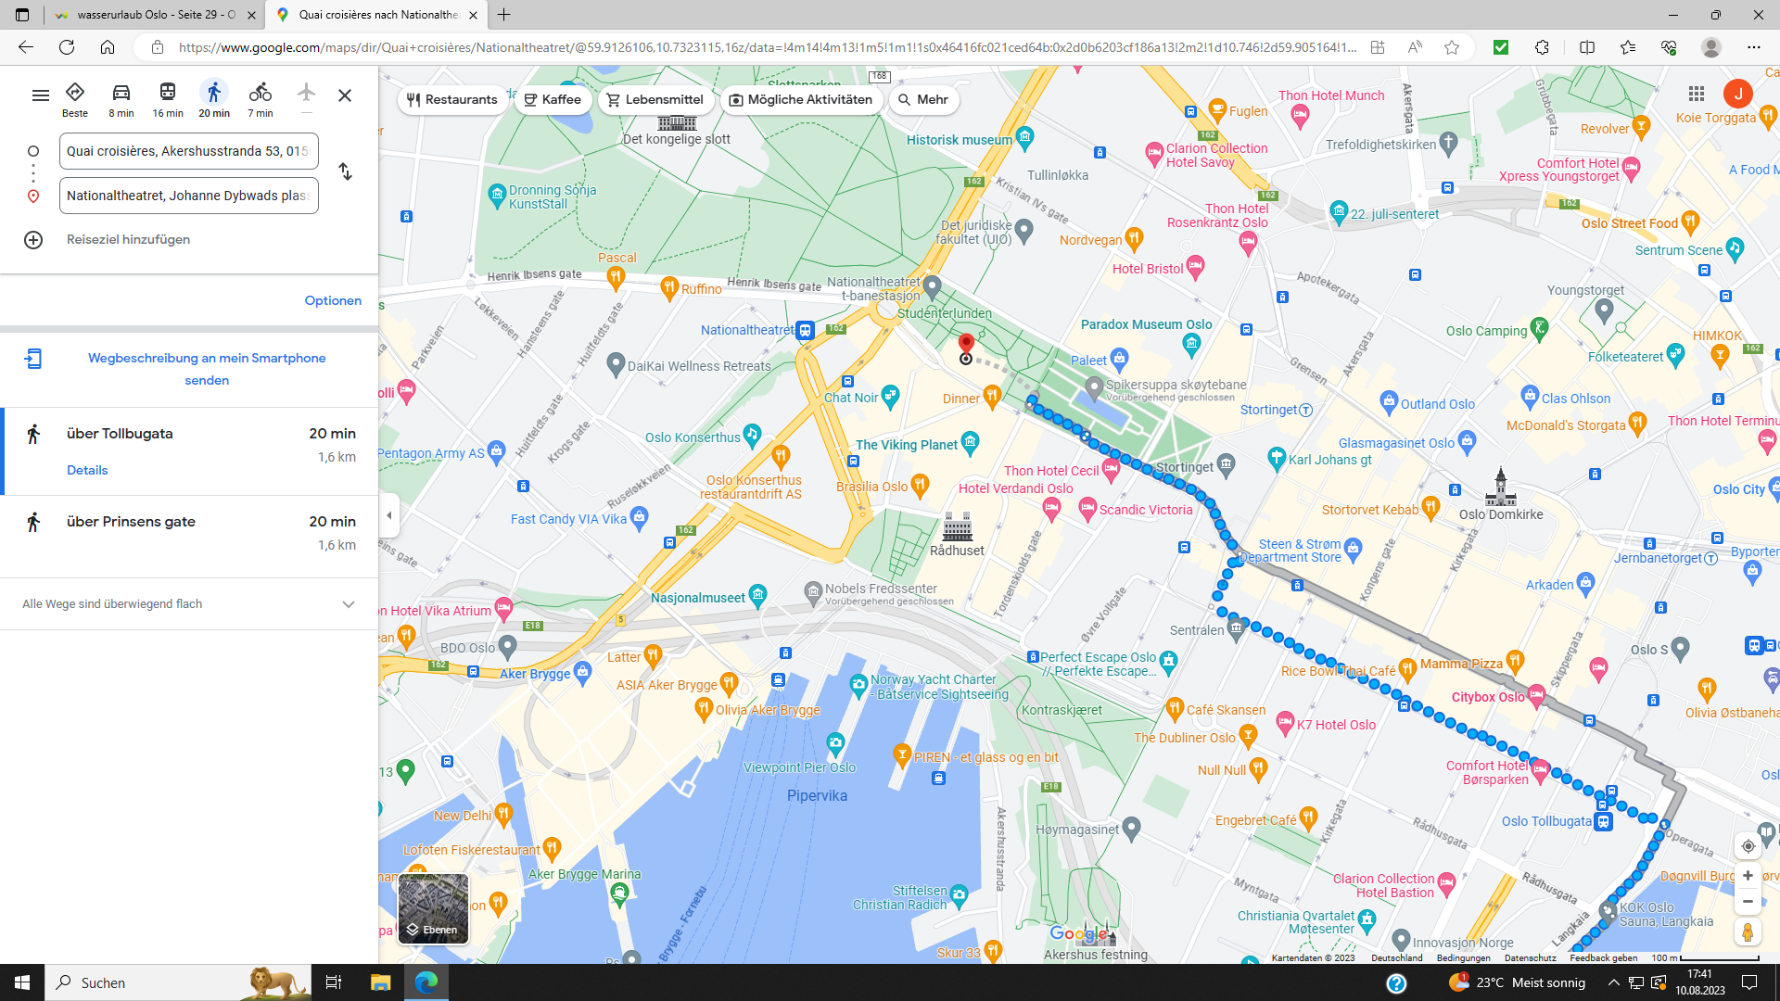Open the Google apps grid icon
Viewport: 1780px width, 1001px height.
click(1697, 94)
